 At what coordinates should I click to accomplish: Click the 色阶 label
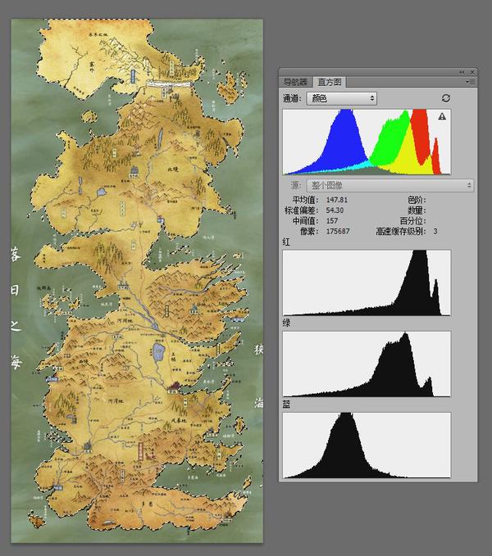tap(417, 200)
